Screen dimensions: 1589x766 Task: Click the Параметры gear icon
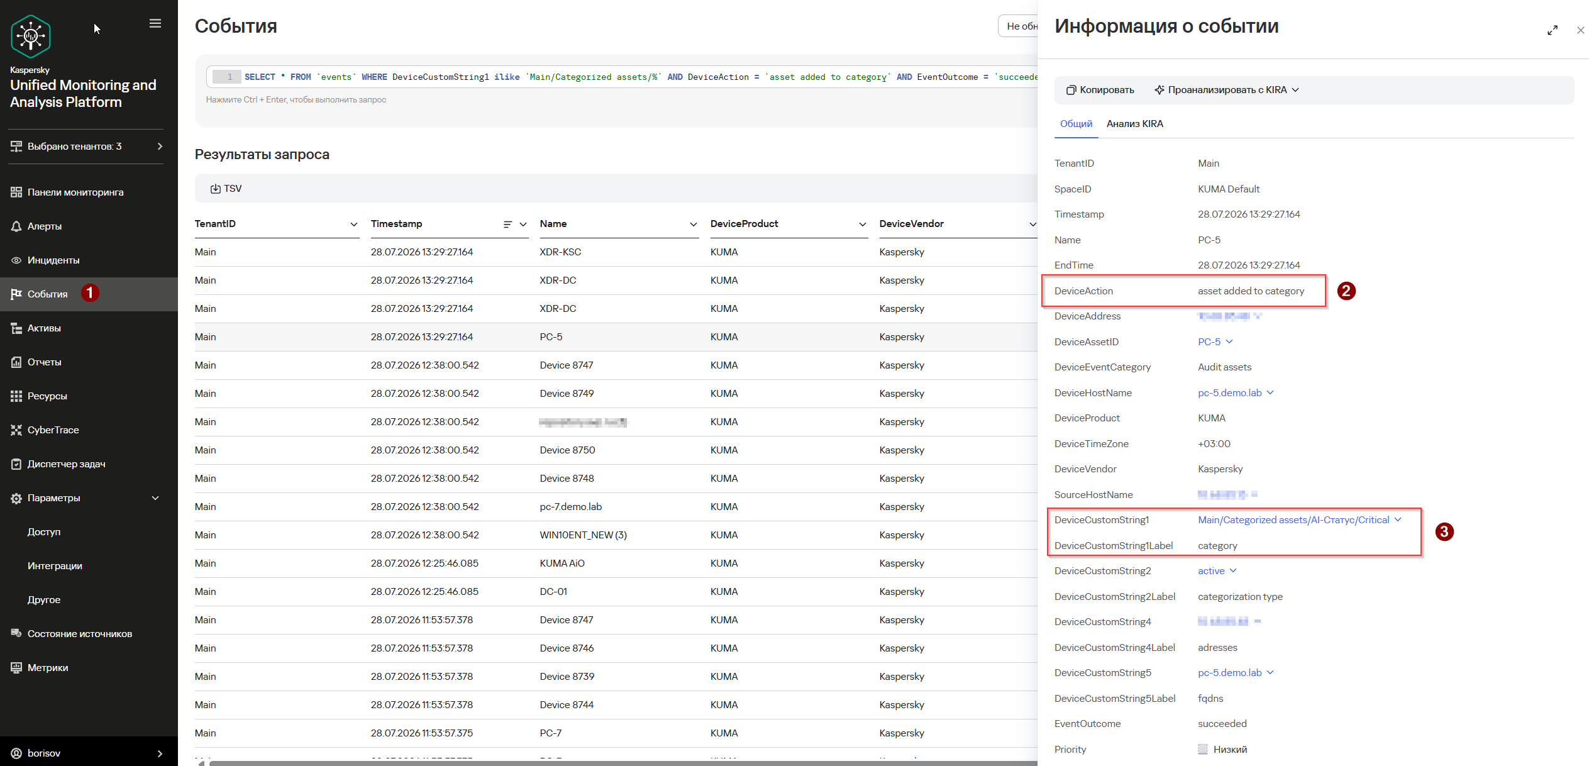click(16, 498)
